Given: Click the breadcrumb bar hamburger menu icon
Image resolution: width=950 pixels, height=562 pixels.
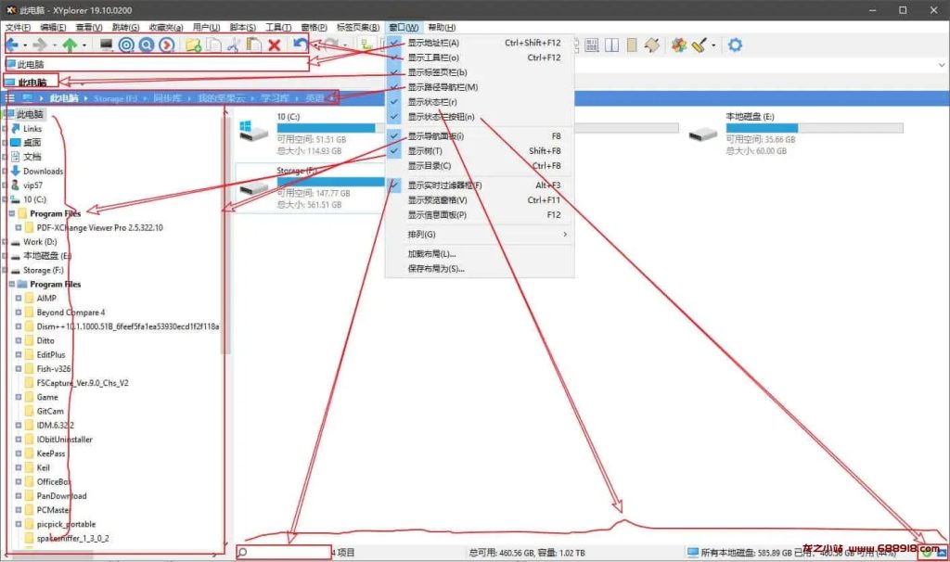Looking at the screenshot, I should pyautogui.click(x=9, y=98).
